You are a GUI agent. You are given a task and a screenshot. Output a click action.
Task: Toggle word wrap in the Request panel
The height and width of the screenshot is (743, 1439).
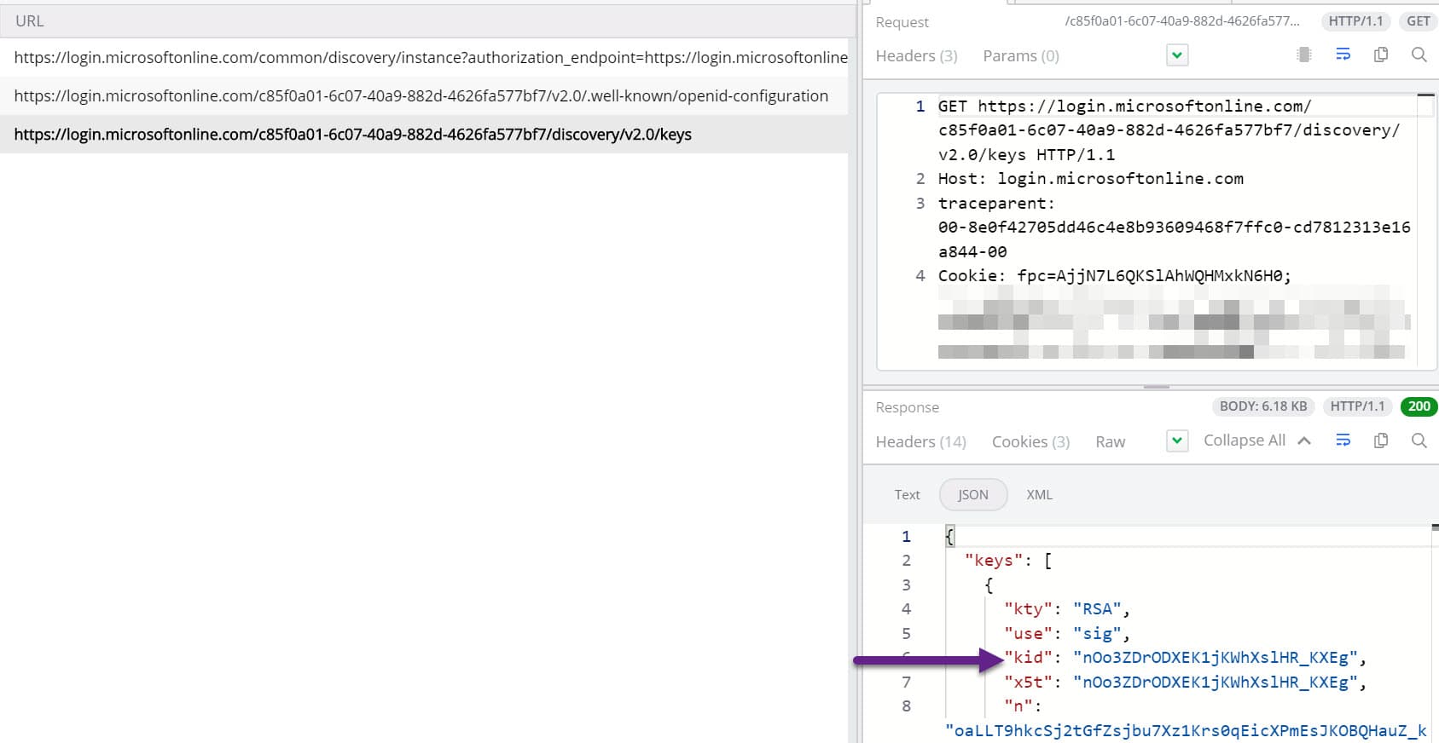pyautogui.click(x=1343, y=55)
